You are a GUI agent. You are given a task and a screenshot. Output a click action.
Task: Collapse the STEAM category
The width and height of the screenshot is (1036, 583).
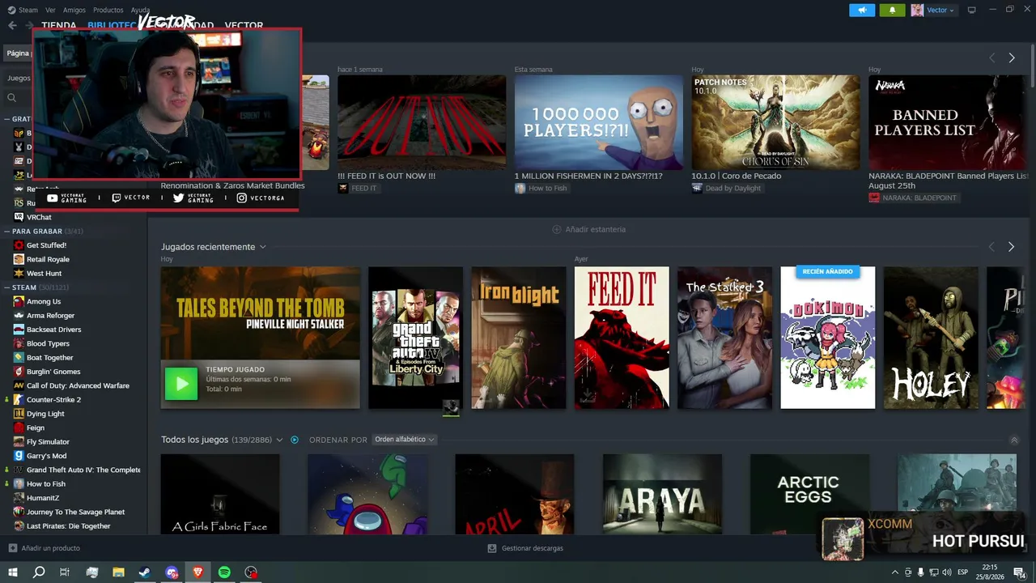(x=7, y=287)
